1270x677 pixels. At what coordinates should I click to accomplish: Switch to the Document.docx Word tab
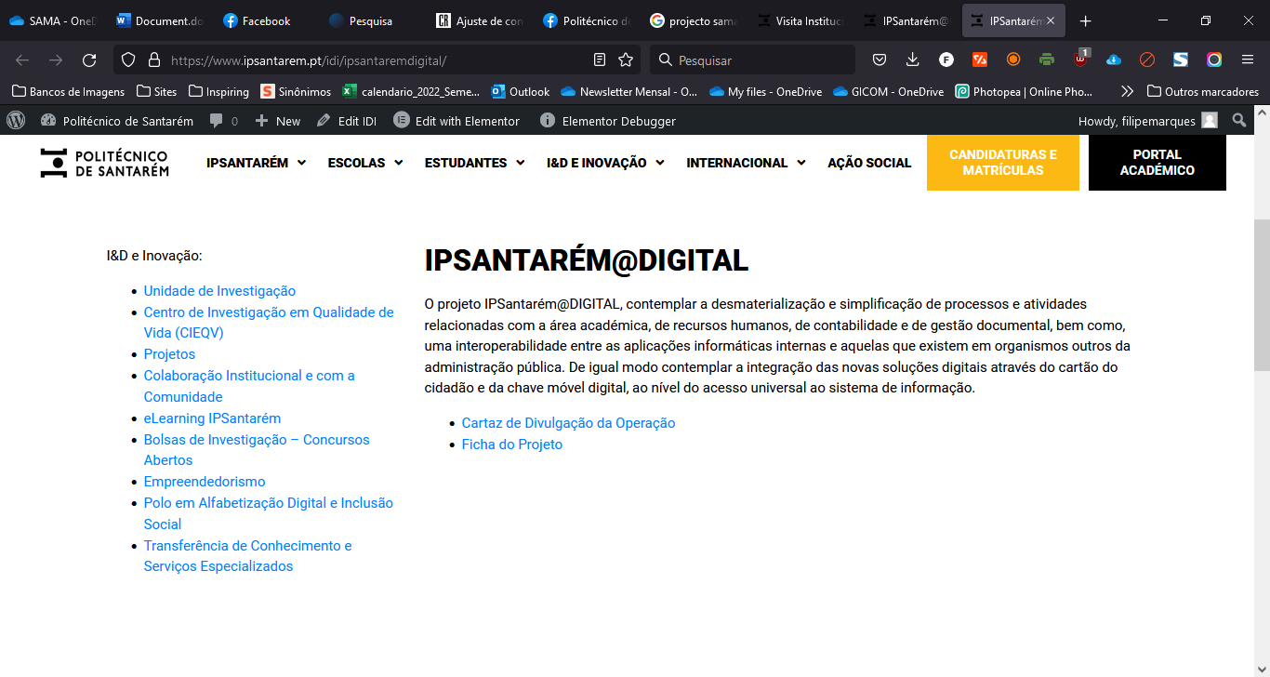(x=160, y=20)
